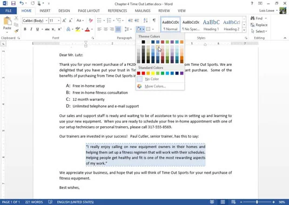Pick standard red shading color
Screen dimensions: 289x205
(x=143, y=73)
